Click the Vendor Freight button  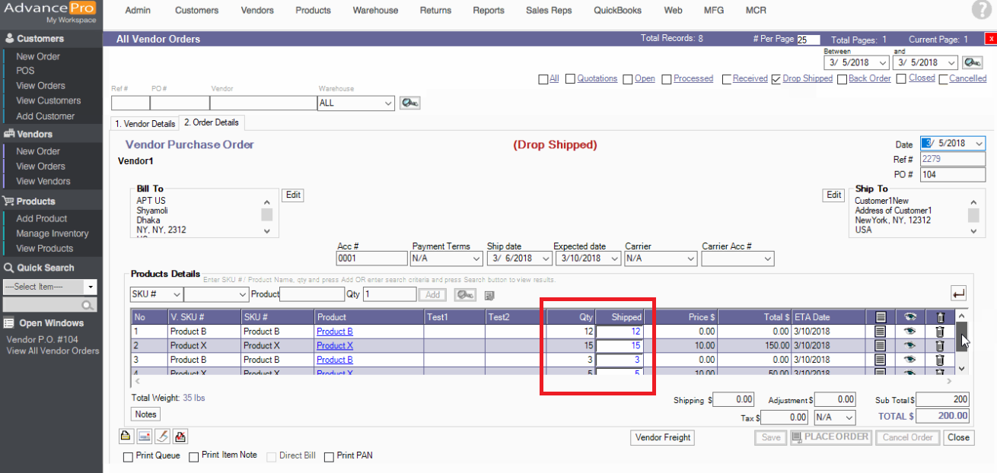[662, 437]
